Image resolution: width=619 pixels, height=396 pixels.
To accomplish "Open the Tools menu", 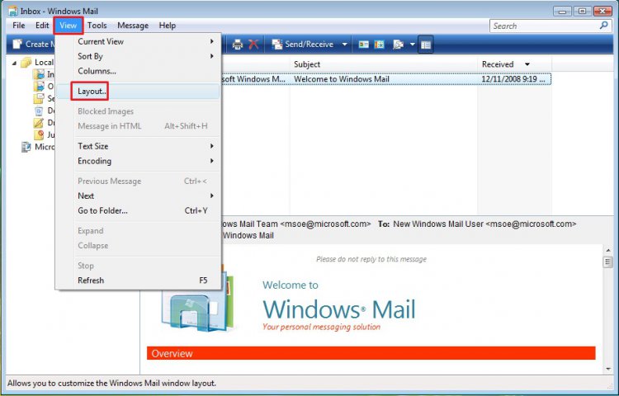I will point(97,26).
